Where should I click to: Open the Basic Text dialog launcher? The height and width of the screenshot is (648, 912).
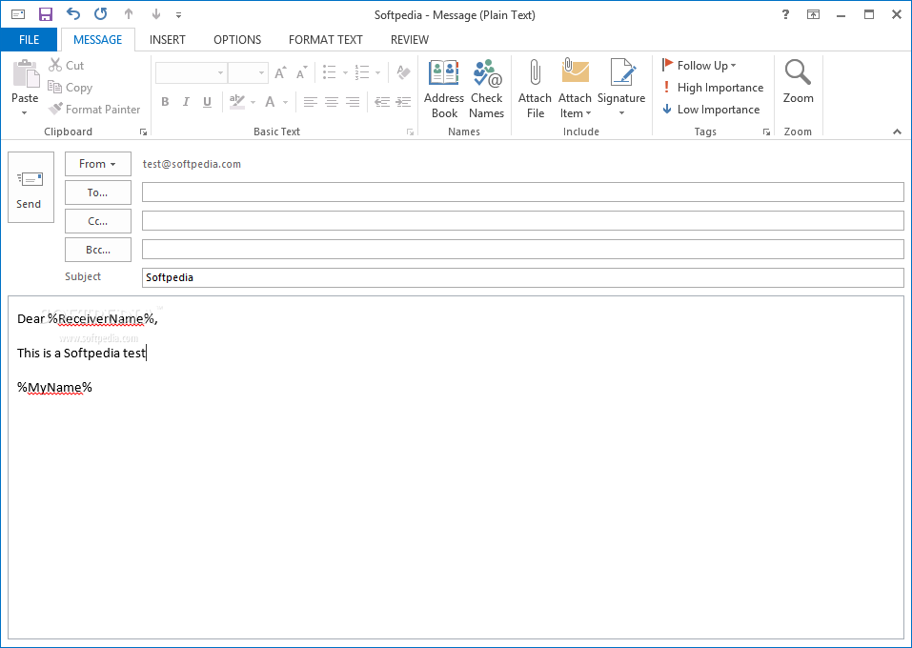coord(410,132)
